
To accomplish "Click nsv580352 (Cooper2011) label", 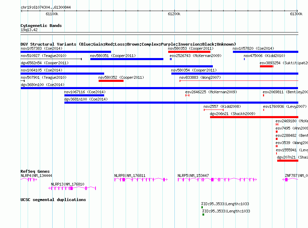I will (x=121, y=77).
